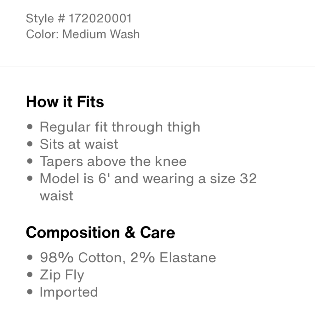Click the bullet next to "Zip Fly"

coord(30,275)
